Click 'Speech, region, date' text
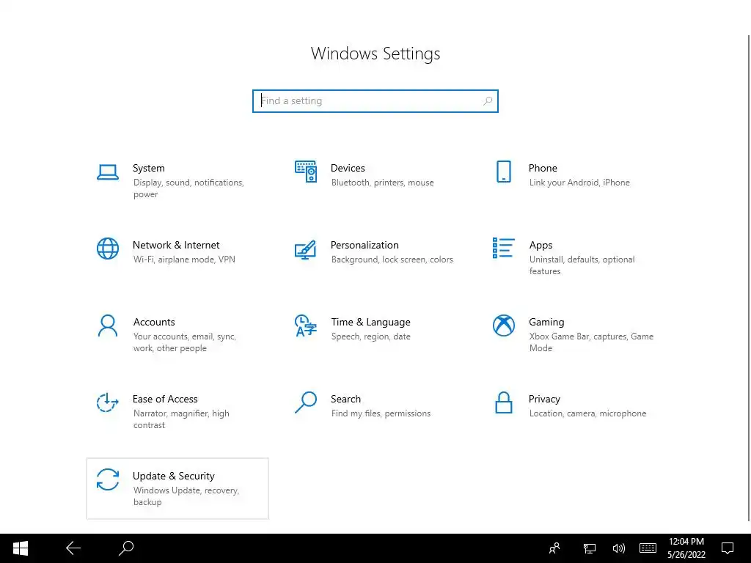Viewport: 751px width, 563px height. click(370, 336)
